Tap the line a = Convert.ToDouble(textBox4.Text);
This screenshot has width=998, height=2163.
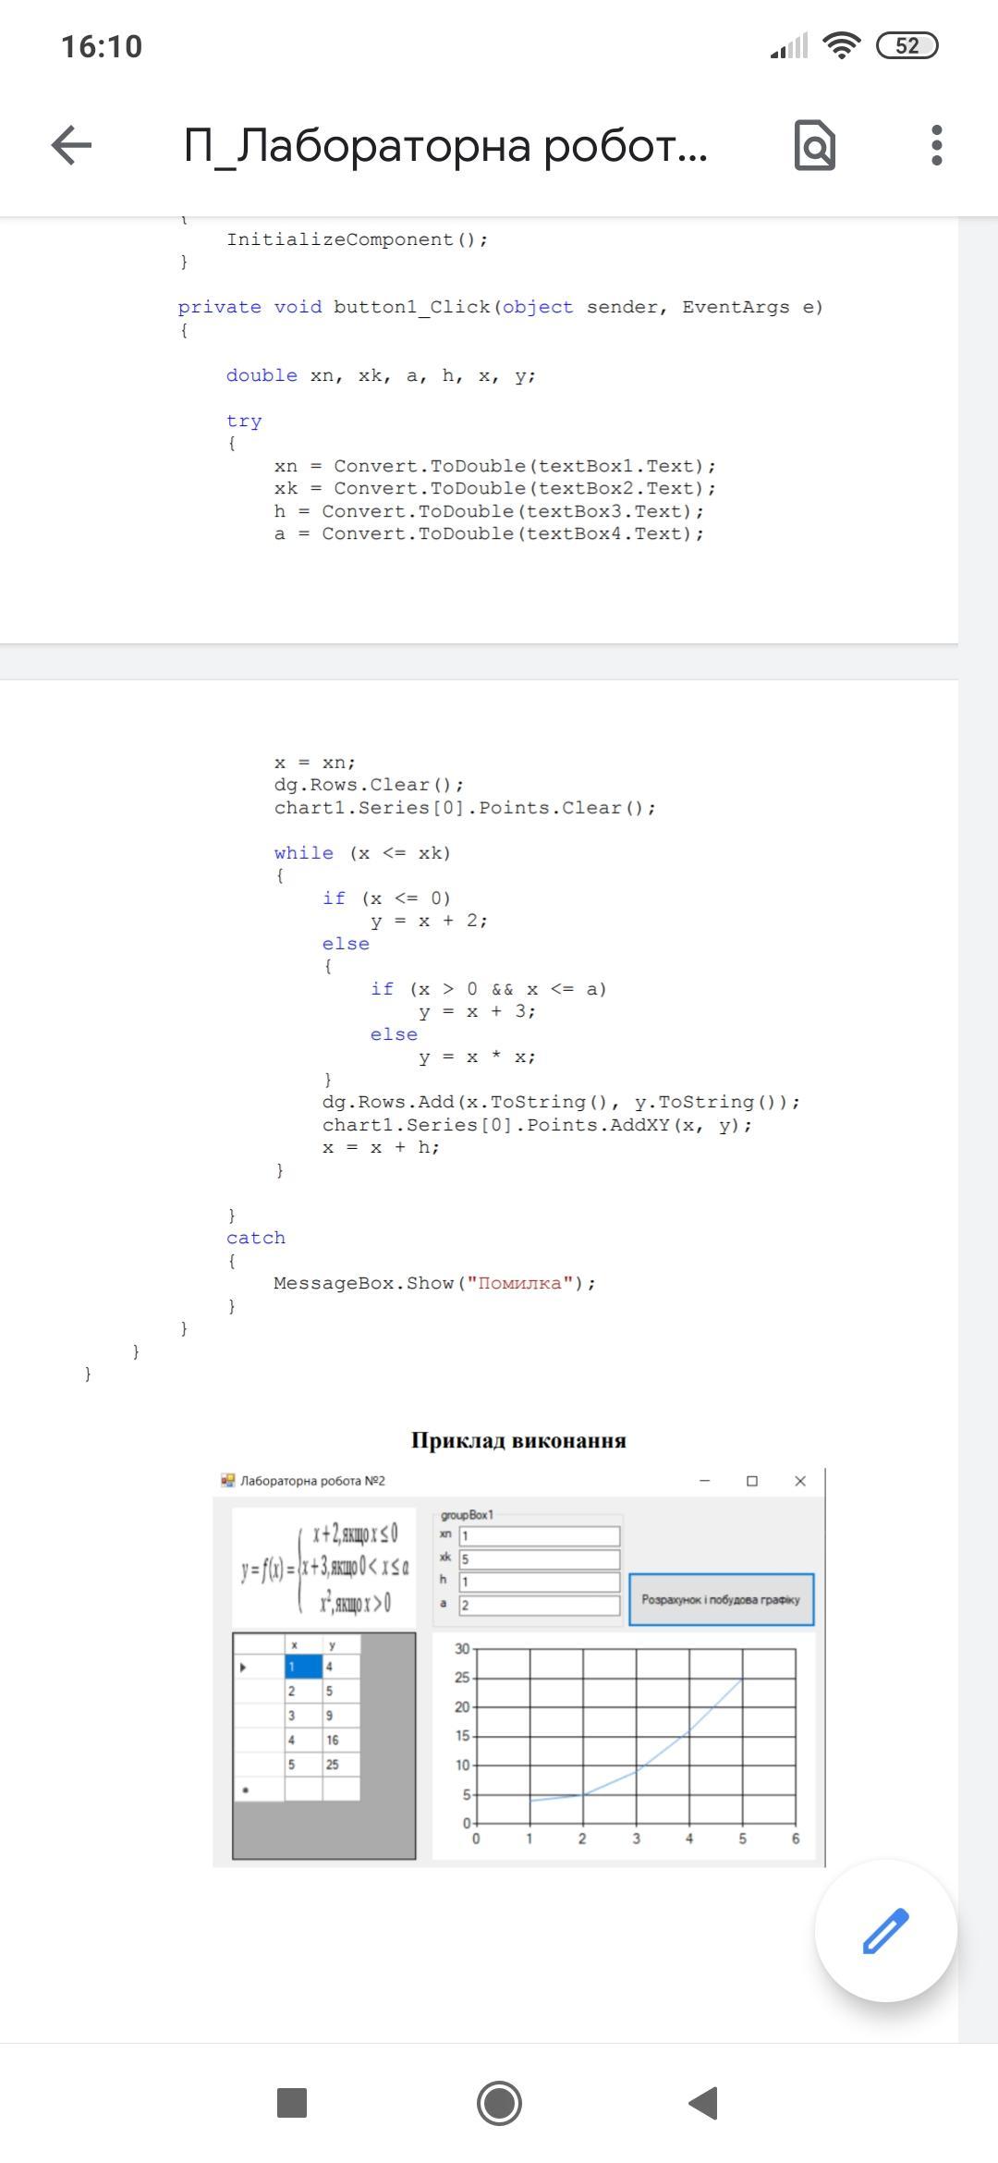(489, 533)
